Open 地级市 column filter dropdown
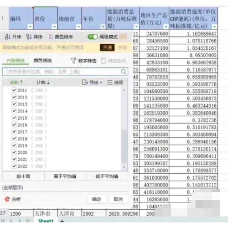This screenshot has height=228, width=228. click(x=78, y=27)
